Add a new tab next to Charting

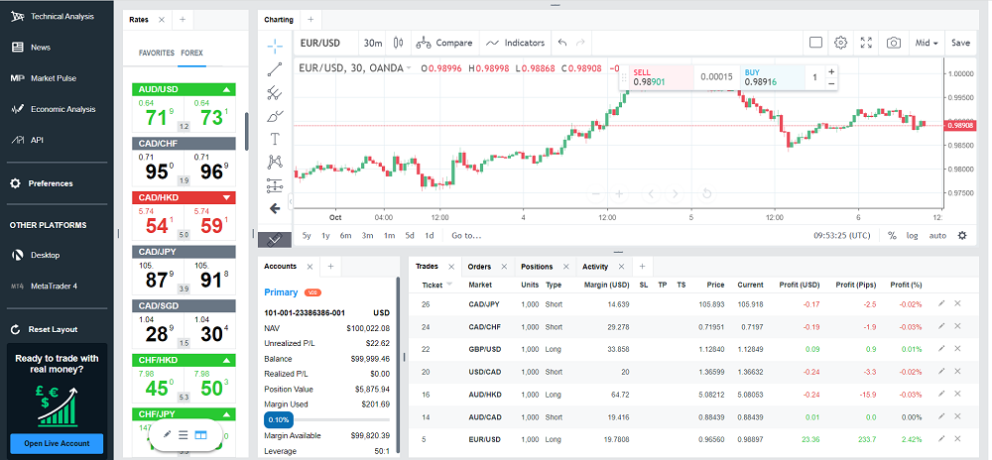tap(310, 20)
